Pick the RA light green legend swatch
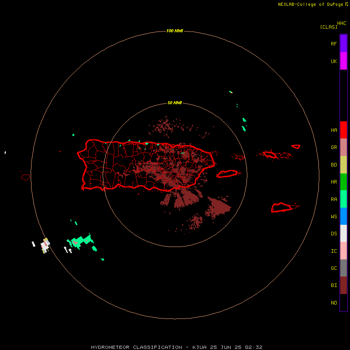350x350 pixels. (343, 199)
